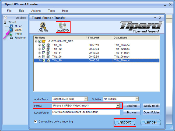Click the Devices gear icon
175x131 pixels.
(x=5, y=18)
